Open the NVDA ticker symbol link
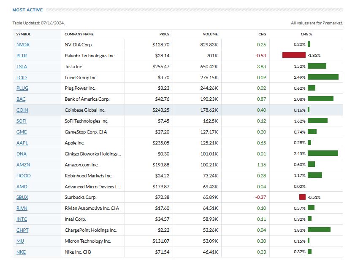This screenshot has width=355, height=265. tap(23, 45)
